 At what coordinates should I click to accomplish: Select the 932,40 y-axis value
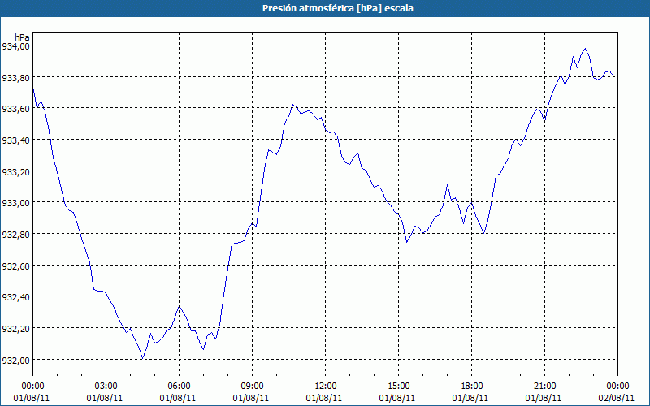coord(15,297)
